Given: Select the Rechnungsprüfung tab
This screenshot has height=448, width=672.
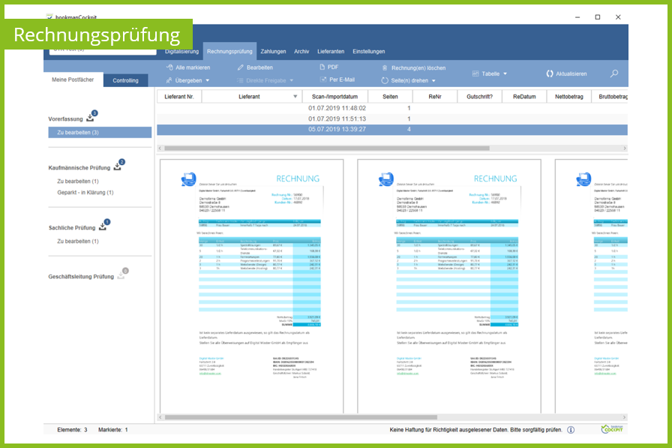Looking at the screenshot, I should pos(229,52).
